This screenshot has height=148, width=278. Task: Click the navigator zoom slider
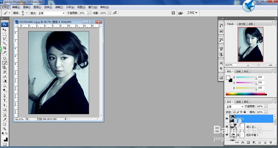(x=259, y=65)
